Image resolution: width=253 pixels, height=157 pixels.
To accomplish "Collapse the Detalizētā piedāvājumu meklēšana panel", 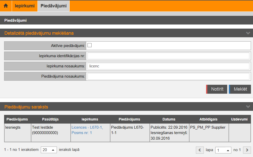I will 248,33.
